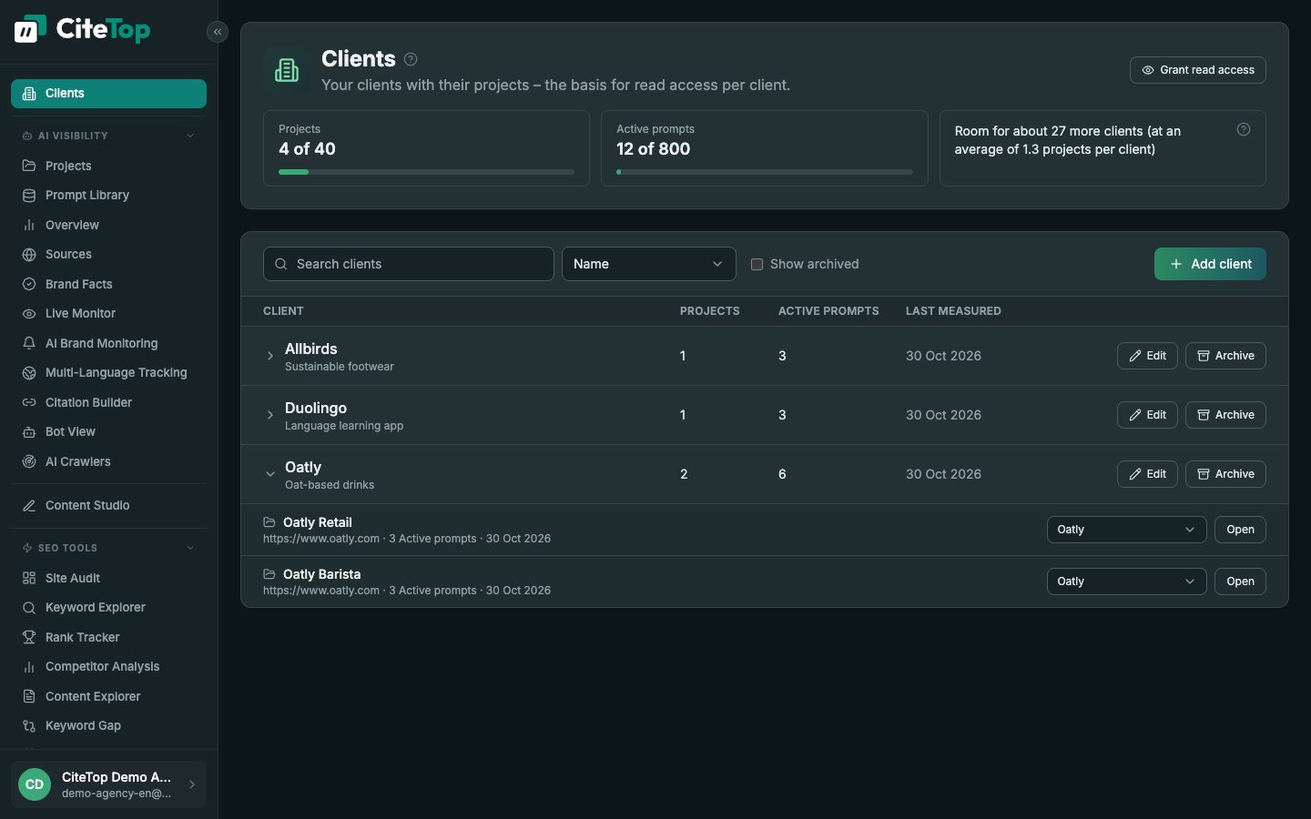Open the Oatly Barista project
Viewport: 1311px width, 819px height.
pyautogui.click(x=1240, y=581)
